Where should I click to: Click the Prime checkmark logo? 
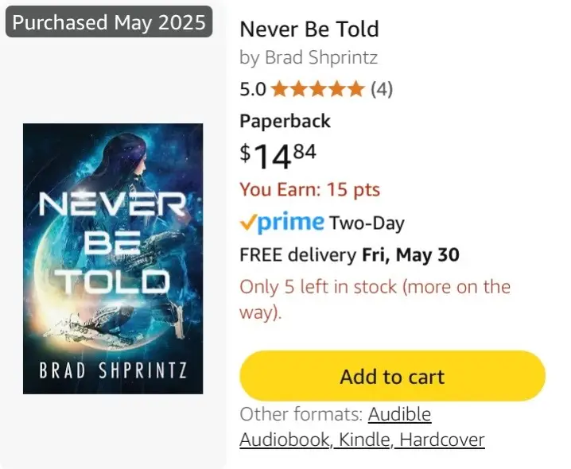pos(282,222)
